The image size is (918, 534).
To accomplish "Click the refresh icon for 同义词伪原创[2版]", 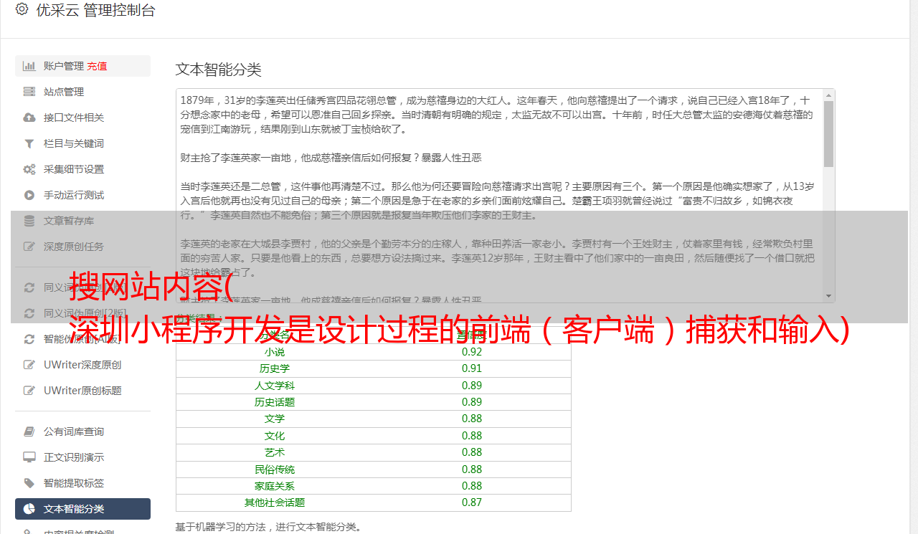I will pos(29,313).
